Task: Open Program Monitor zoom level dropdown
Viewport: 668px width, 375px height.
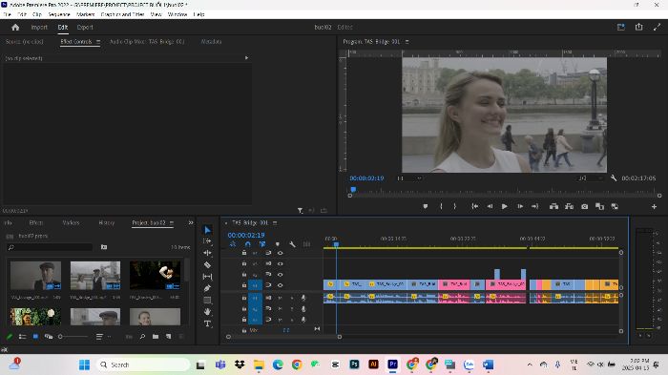Action: (409, 178)
